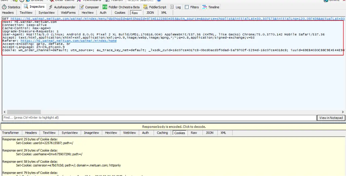This screenshot has height=176, width=346.
Task: Select response SyntaxView tab
Action: [70, 133]
